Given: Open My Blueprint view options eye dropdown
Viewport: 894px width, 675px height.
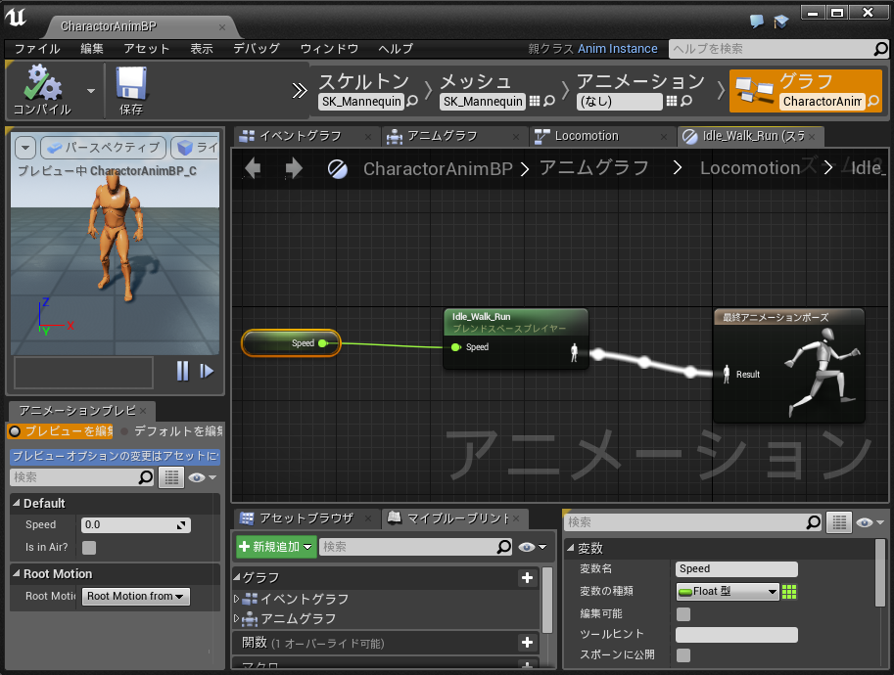Looking at the screenshot, I should point(533,547).
